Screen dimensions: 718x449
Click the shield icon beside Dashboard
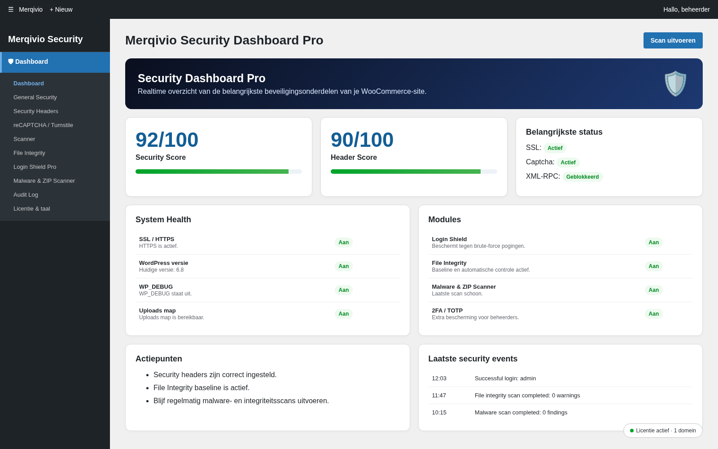tap(11, 62)
